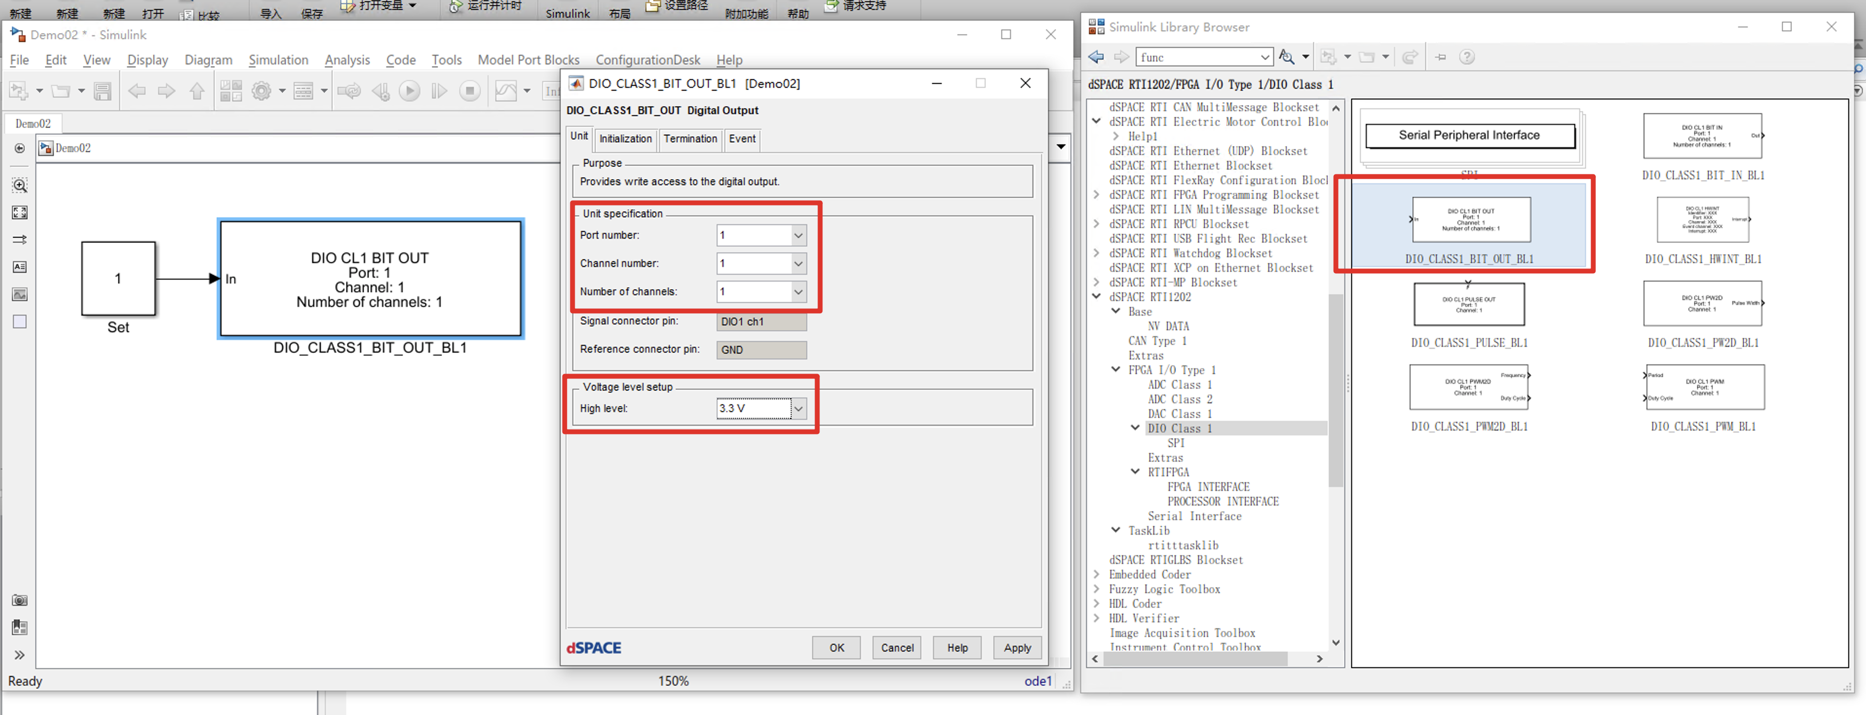Switch to the Event tab
The width and height of the screenshot is (1866, 715).
742,139
